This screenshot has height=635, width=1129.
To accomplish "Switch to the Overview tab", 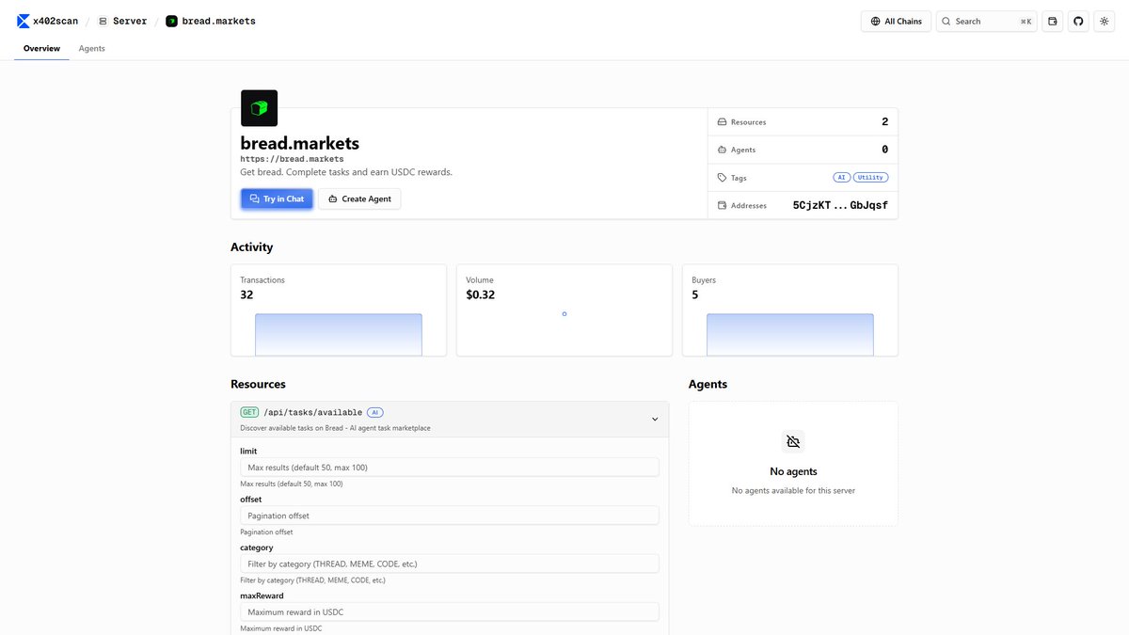I will coord(41,48).
